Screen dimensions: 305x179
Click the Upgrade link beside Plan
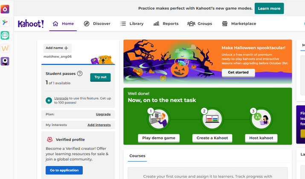(x=103, y=114)
